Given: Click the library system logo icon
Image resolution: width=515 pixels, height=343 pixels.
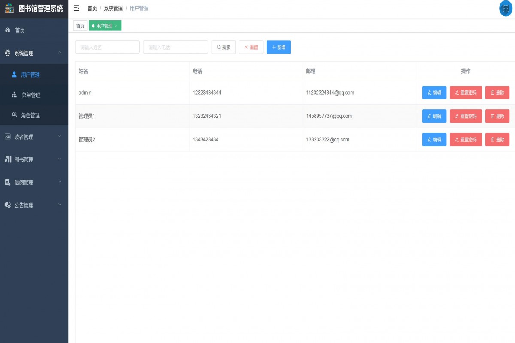Looking at the screenshot, I should 9,8.
